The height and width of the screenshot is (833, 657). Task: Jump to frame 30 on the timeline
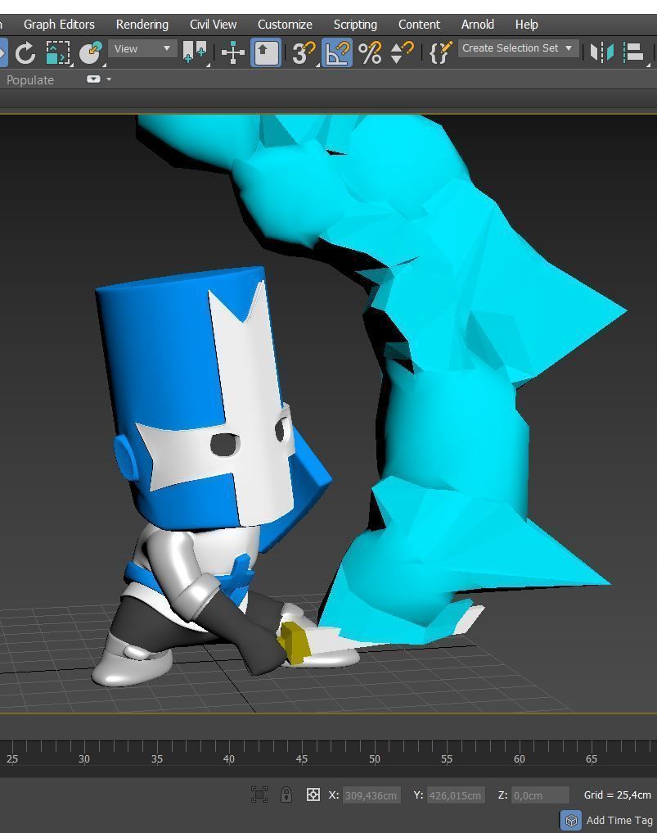[83, 759]
